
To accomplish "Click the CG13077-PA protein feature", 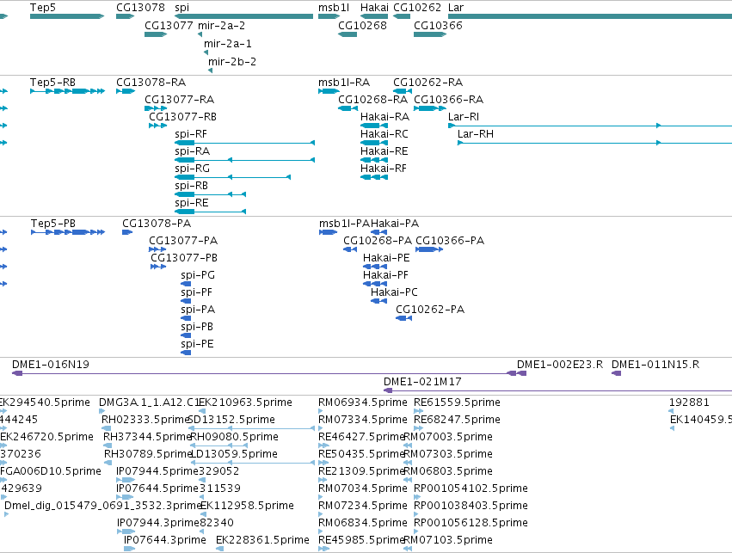I will coord(157,249).
